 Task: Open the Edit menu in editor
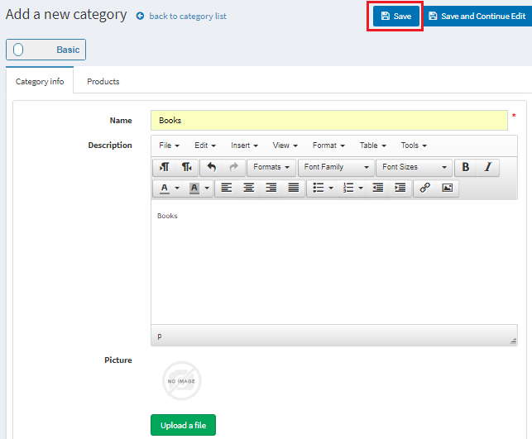pyautogui.click(x=205, y=146)
